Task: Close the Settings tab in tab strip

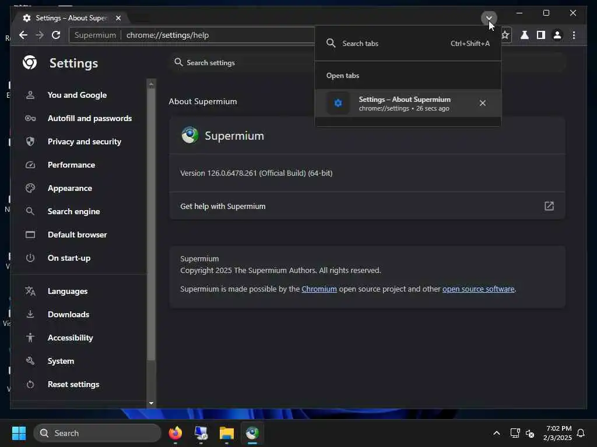Action: [x=118, y=18]
